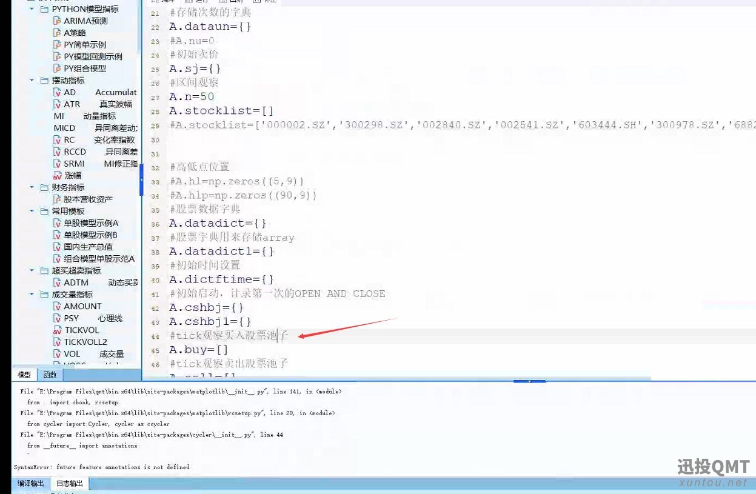Collapse the 常用模板 folder arrow
Viewport: 756px width, 494px height.
pyautogui.click(x=32, y=211)
